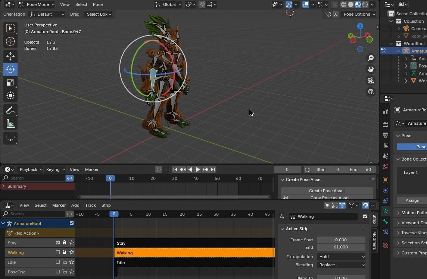
Task: Select the Cursor tool
Action: [10, 41]
